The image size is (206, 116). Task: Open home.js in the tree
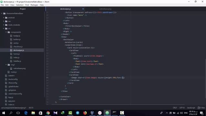coord(16,54)
